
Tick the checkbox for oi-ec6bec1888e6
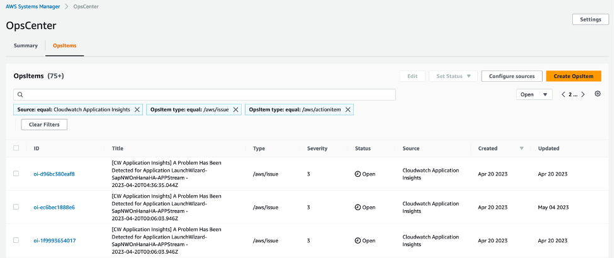point(16,207)
